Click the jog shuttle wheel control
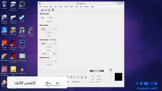This screenshot has height=91, width=162. pyautogui.click(x=97, y=71)
